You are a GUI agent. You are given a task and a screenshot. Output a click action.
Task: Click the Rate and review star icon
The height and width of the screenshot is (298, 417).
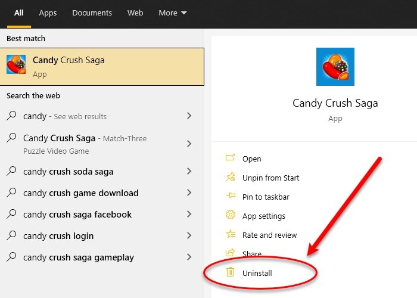click(x=231, y=234)
